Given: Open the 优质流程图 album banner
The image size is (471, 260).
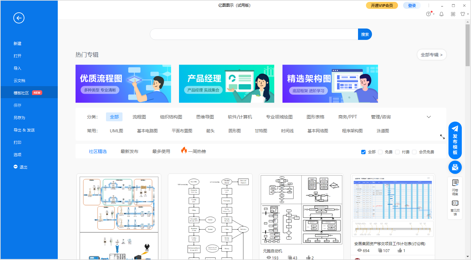Looking at the screenshot, I should pos(123,84).
